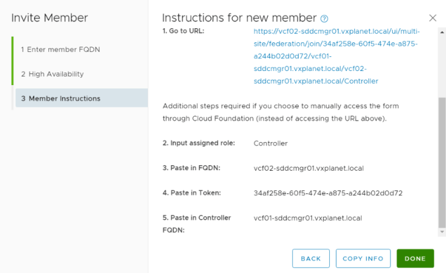Click the scrollbar up arrow
This screenshot has height=273, width=446.
tap(442, 32)
